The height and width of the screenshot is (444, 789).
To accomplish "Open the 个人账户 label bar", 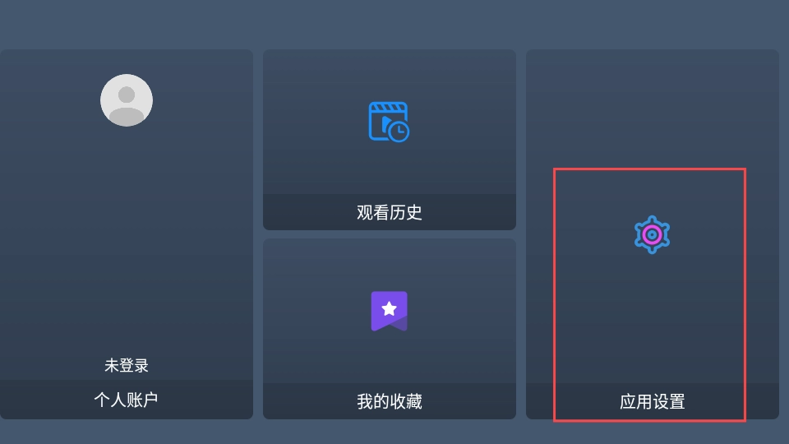I will (127, 400).
